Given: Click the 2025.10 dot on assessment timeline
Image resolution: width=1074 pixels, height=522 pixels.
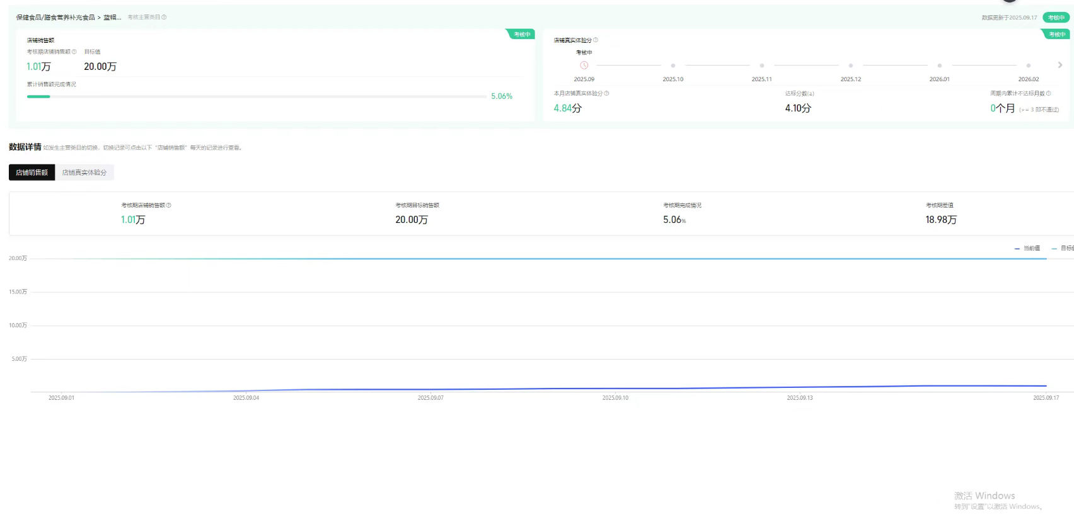Looking at the screenshot, I should (x=673, y=65).
